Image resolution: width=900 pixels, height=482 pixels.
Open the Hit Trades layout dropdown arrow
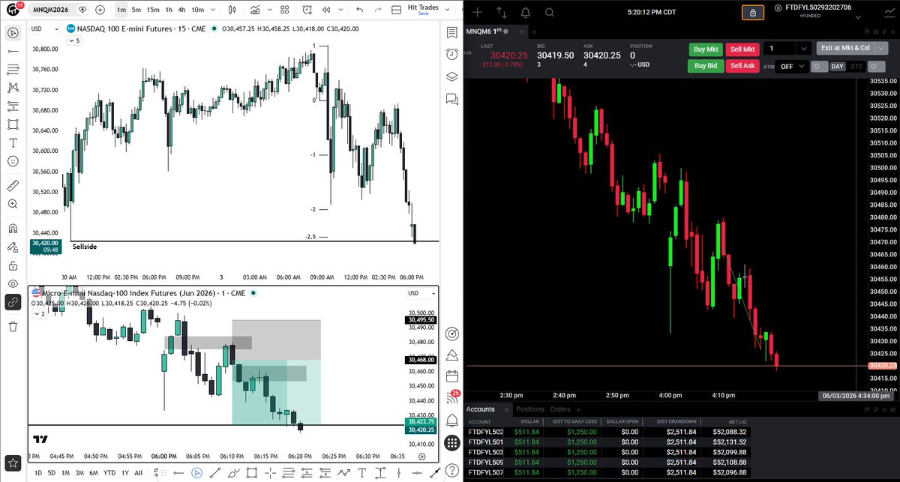448,10
